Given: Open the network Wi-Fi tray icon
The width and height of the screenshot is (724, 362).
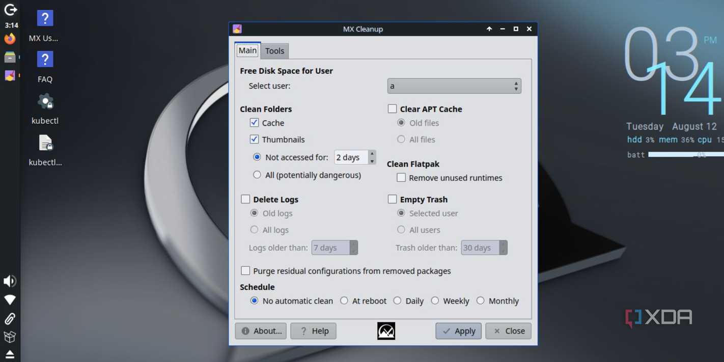Looking at the screenshot, I should tap(10, 300).
